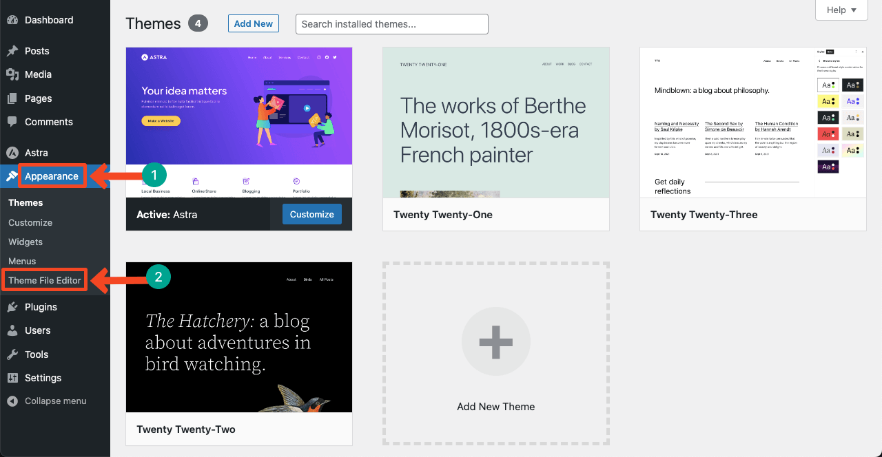Open the Help dropdown tab
The width and height of the screenshot is (882, 457).
click(x=841, y=10)
